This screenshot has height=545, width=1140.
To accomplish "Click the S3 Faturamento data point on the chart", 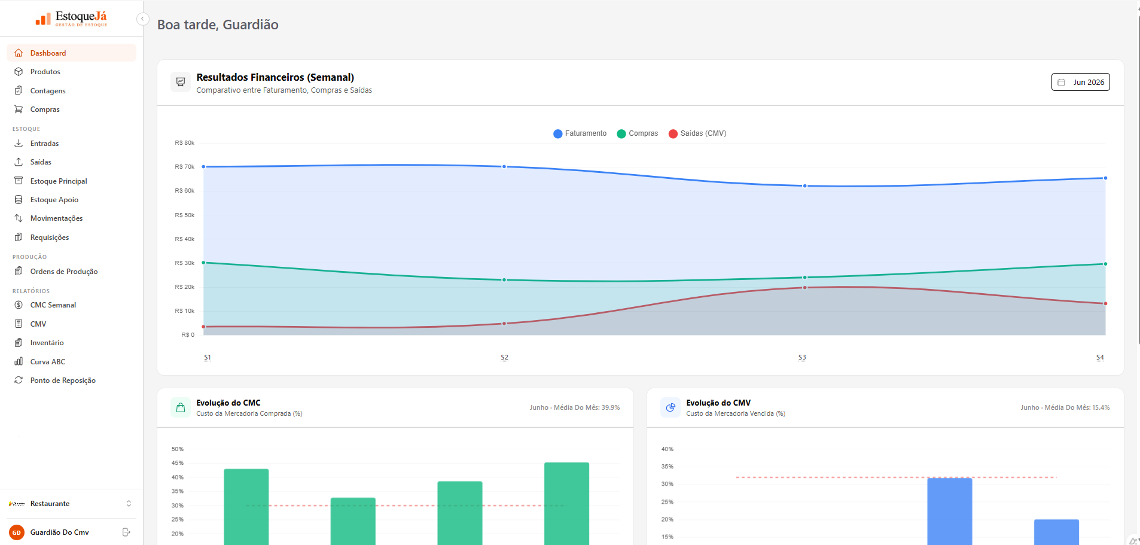I will [x=804, y=186].
